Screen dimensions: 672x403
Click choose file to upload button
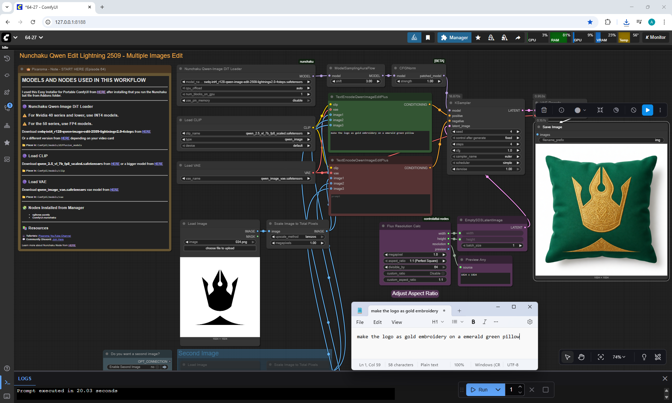pyautogui.click(x=220, y=248)
